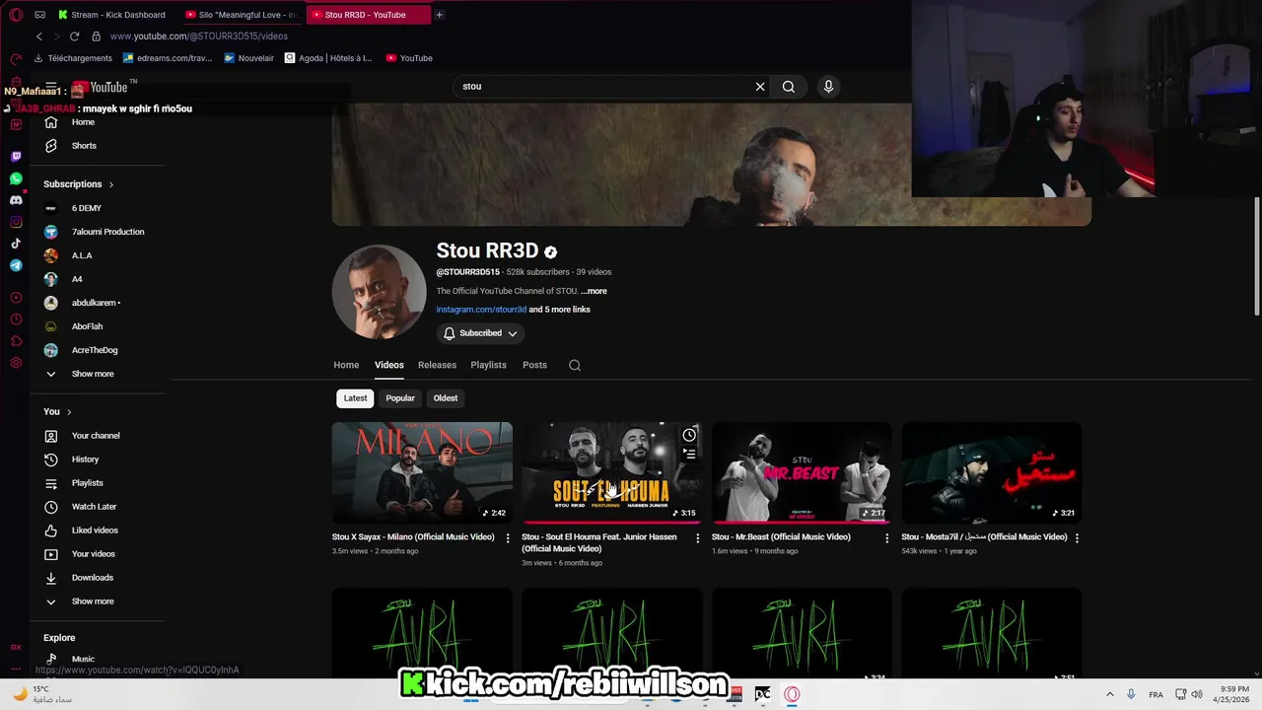Switch to the Playlists tab
Viewport: 1262px width, 710px height.
point(488,365)
